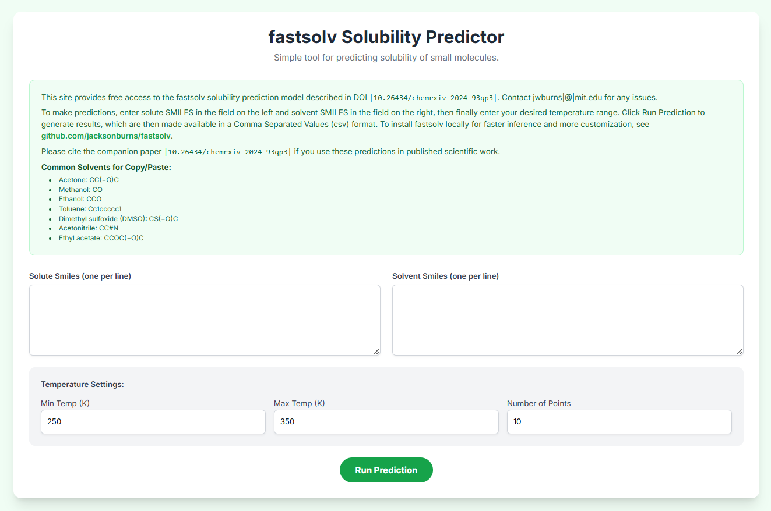Select the Number of Points field

coord(619,422)
